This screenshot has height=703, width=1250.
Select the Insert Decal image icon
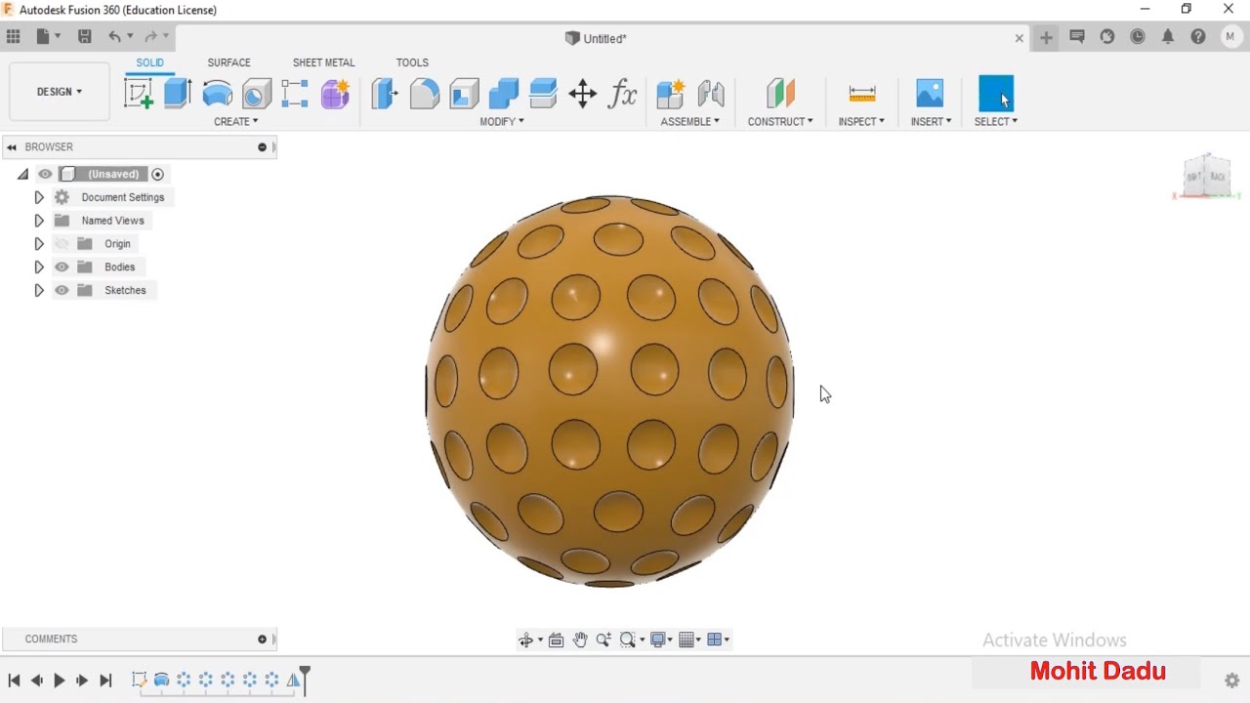[x=930, y=94]
